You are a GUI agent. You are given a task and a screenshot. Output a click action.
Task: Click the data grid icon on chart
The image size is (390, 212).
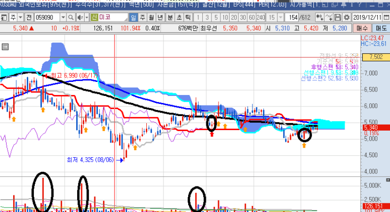[x=5, y=47]
